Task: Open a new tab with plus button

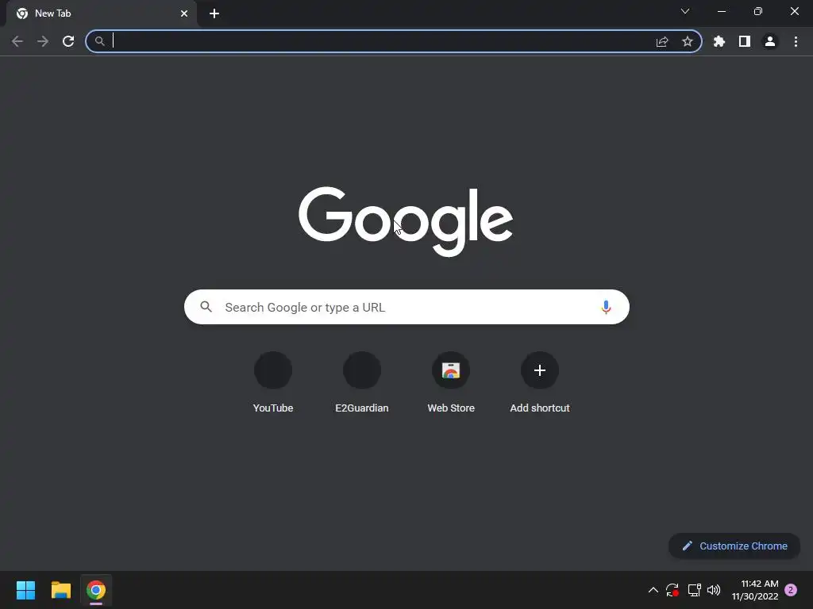Action: tap(214, 13)
